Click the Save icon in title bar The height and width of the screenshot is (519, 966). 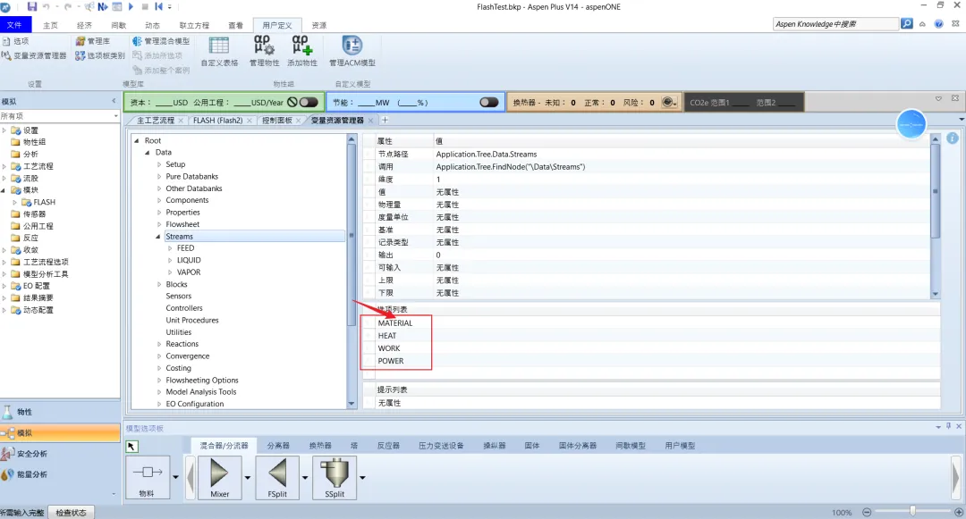click(x=32, y=7)
